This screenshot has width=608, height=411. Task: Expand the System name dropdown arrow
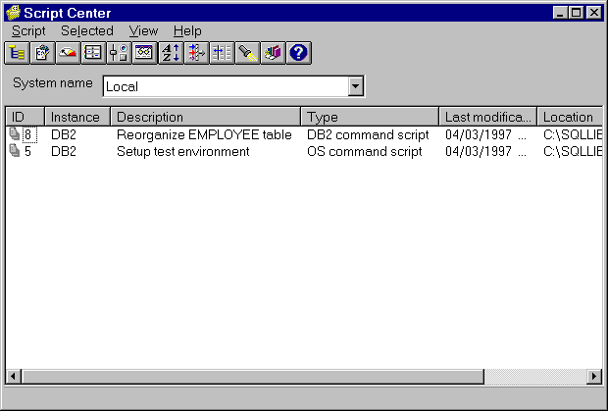(x=356, y=86)
